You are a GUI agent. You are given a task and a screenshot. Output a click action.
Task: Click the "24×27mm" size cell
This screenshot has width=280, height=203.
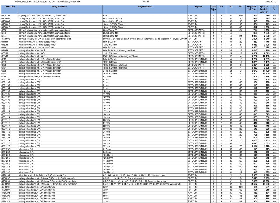coord(108,169)
